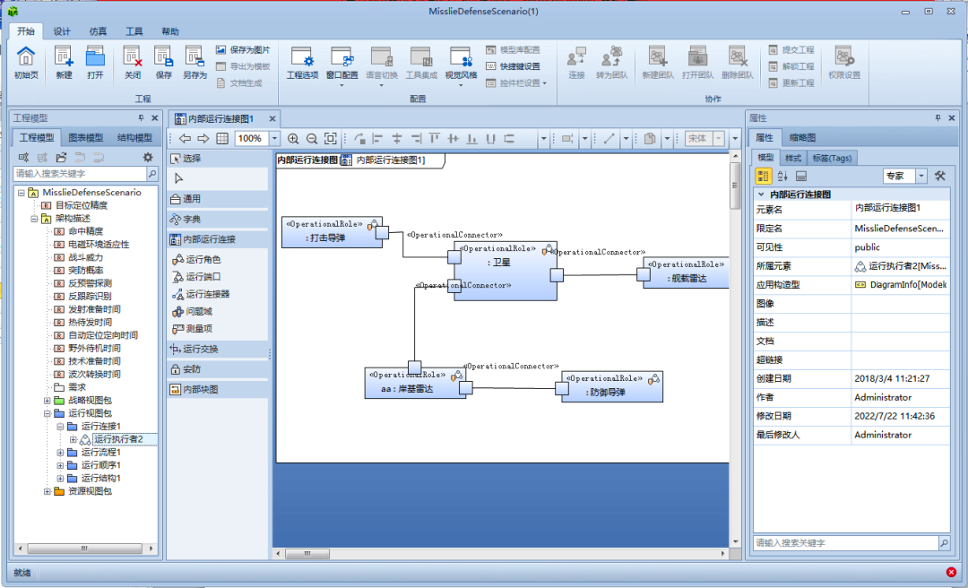Close the 内部运行连接图1 document tab
Screen dimensions: 968x588
pyautogui.click(x=272, y=118)
